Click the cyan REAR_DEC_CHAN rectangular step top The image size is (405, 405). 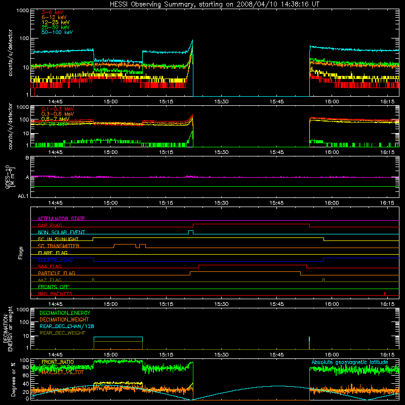pos(118,337)
